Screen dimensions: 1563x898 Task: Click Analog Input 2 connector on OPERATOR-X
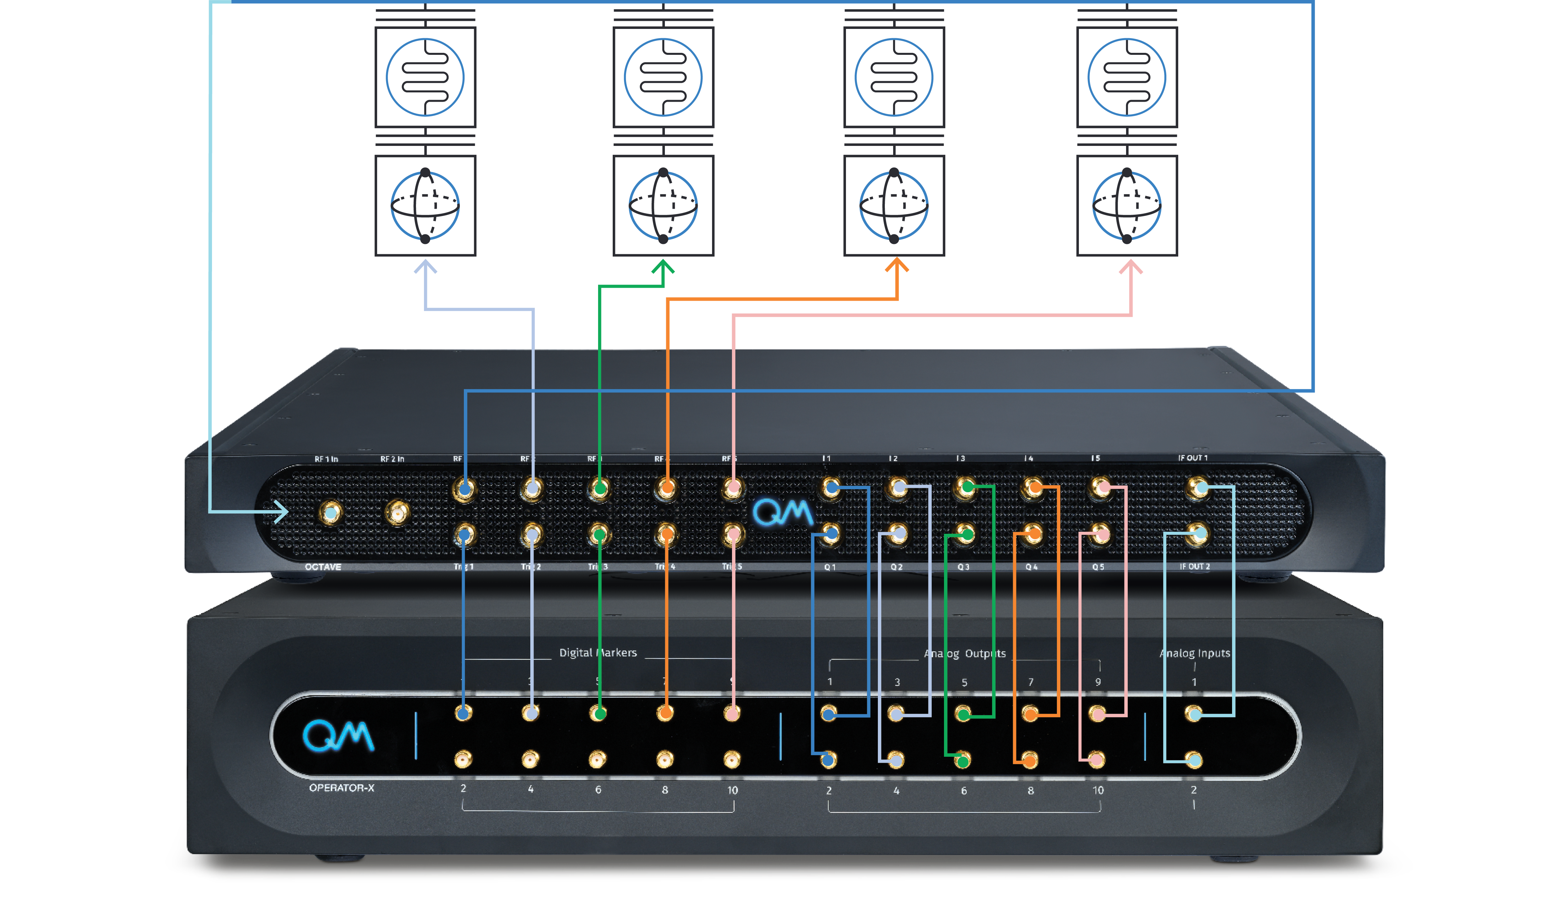click(x=1194, y=760)
